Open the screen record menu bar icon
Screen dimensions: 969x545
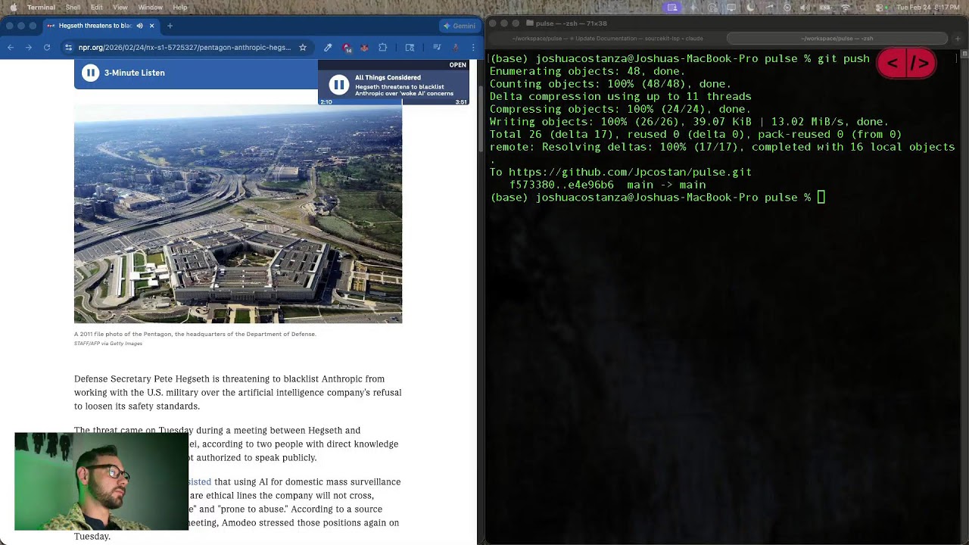tap(787, 8)
